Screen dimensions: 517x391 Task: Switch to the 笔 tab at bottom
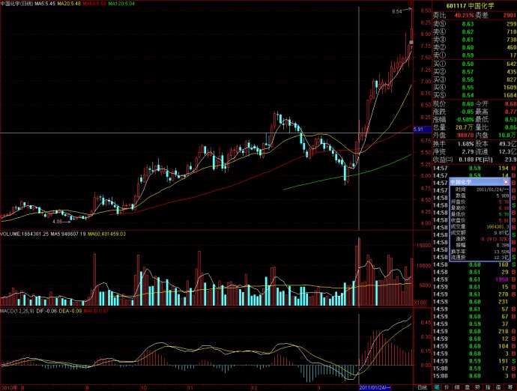point(437,387)
